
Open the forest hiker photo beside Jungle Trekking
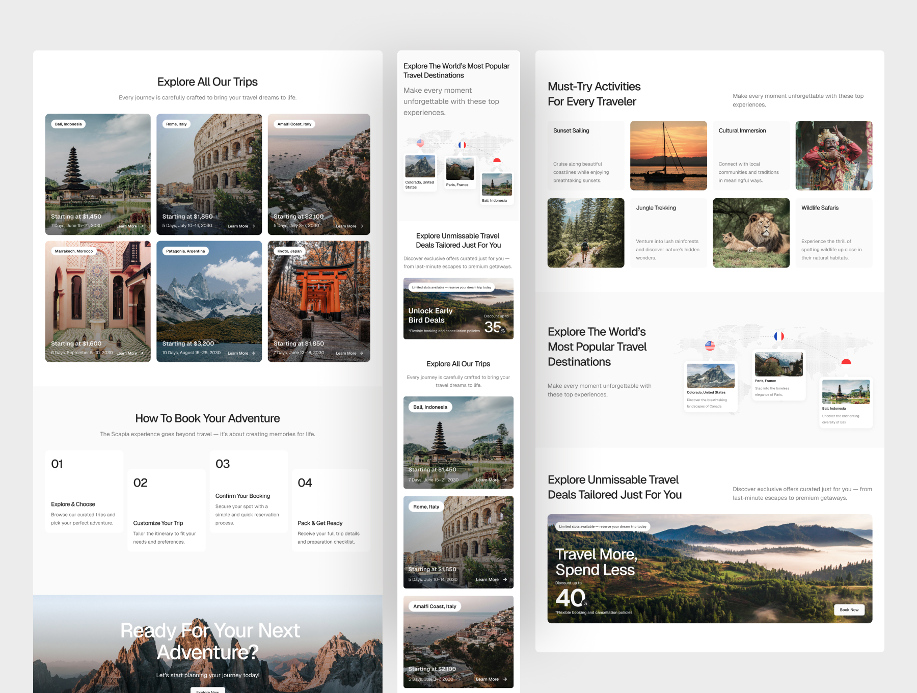click(585, 233)
